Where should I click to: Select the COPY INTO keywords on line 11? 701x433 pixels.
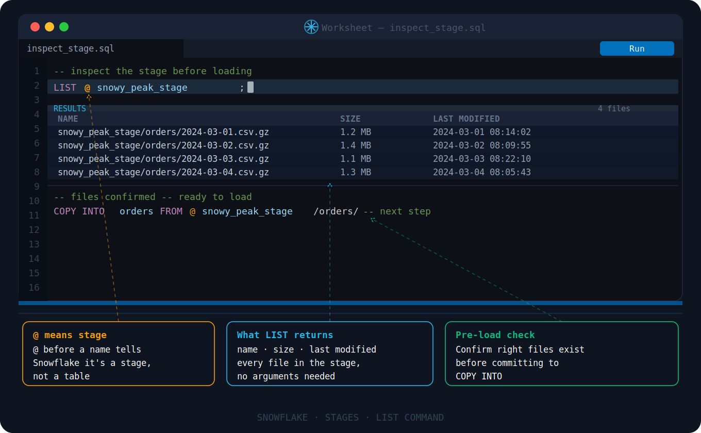(x=79, y=211)
